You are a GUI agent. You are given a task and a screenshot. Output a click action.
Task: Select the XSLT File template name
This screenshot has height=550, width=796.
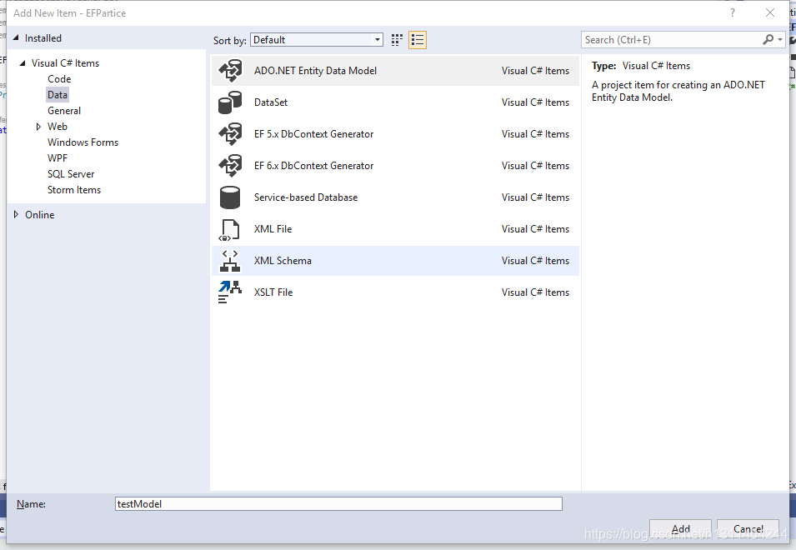273,292
